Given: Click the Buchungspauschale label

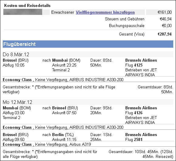Looking at the screenshot, I should click(x=127, y=26).
